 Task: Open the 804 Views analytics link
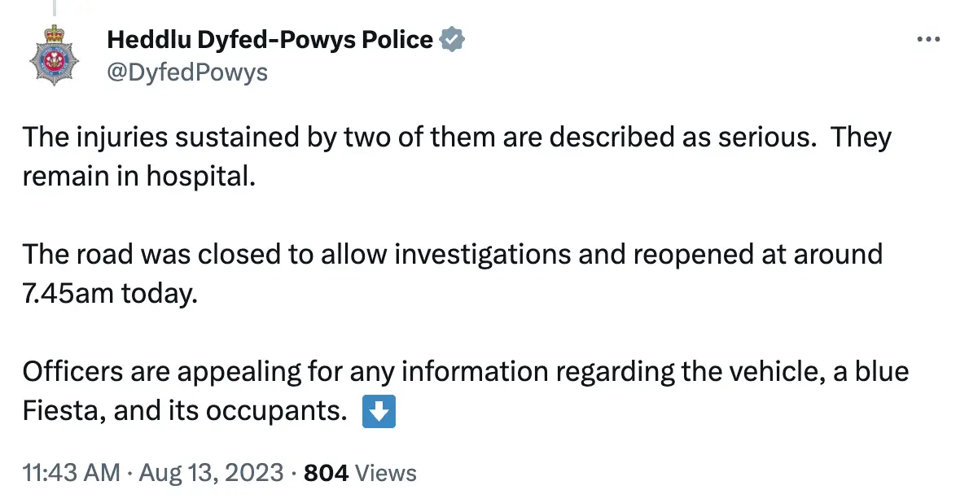click(x=357, y=472)
